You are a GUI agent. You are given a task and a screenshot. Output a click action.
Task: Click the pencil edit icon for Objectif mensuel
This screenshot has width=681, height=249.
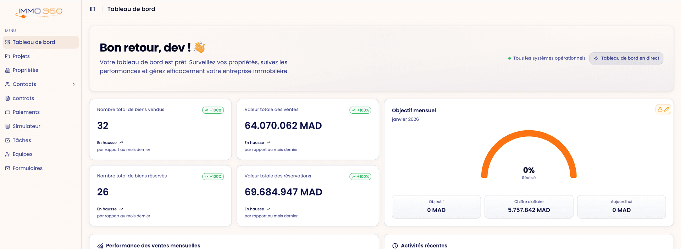(667, 109)
